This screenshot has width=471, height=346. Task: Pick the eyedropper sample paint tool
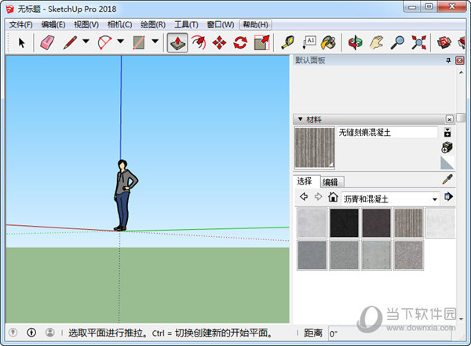click(447, 180)
